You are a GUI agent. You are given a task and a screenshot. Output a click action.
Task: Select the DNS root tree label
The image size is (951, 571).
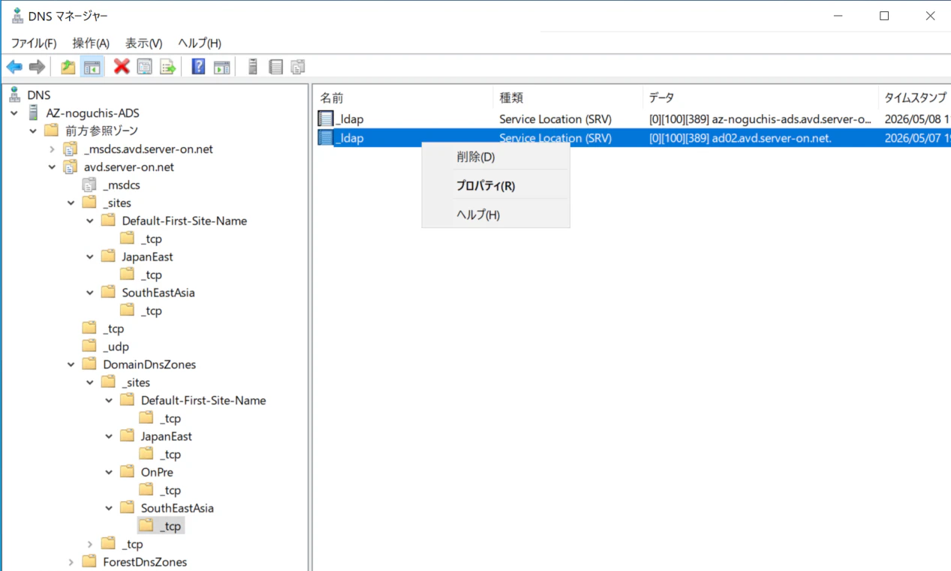coord(39,95)
